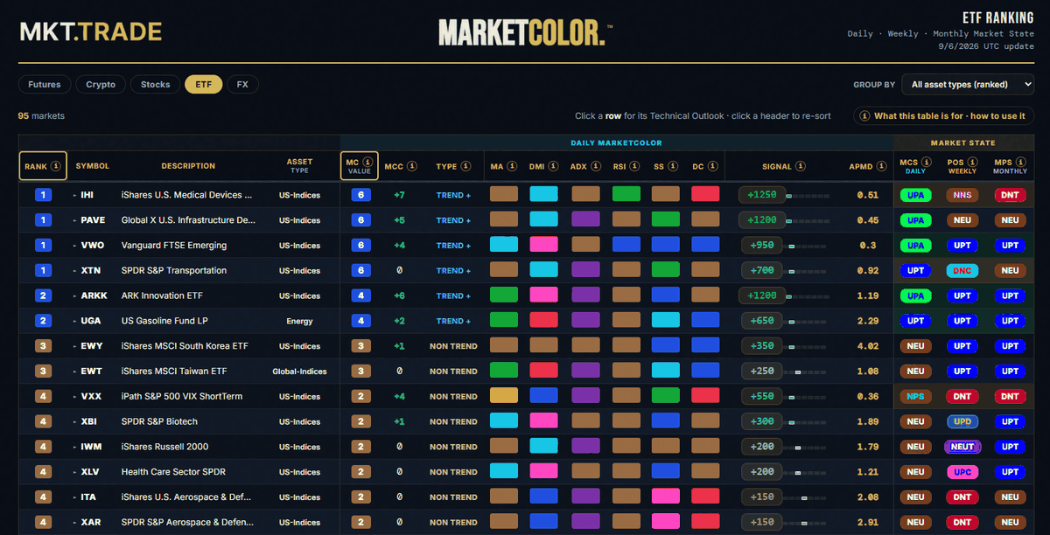Click the XAR symbol

coord(93,523)
